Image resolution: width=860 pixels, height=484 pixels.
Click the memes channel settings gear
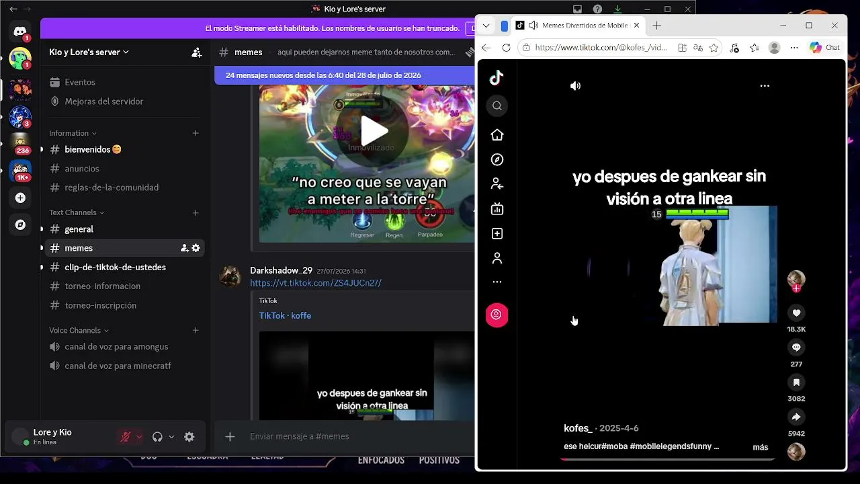(x=196, y=248)
